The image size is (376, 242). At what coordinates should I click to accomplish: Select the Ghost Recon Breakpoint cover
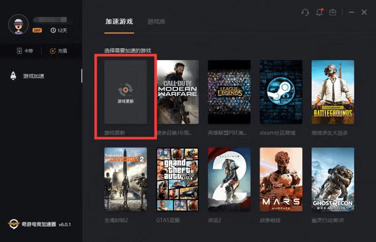pos(333,179)
